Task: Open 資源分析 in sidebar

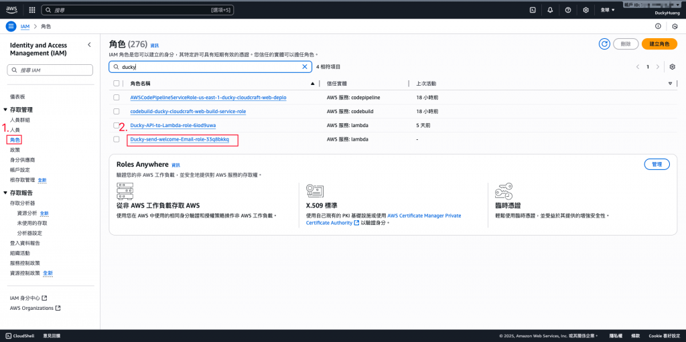Action: click(x=27, y=213)
